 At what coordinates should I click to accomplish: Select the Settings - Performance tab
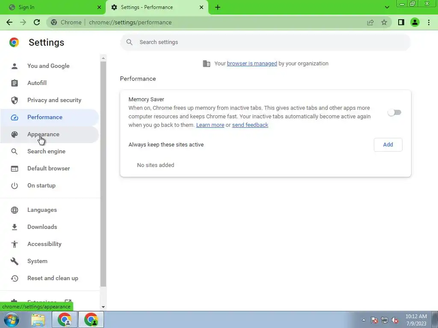(157, 7)
